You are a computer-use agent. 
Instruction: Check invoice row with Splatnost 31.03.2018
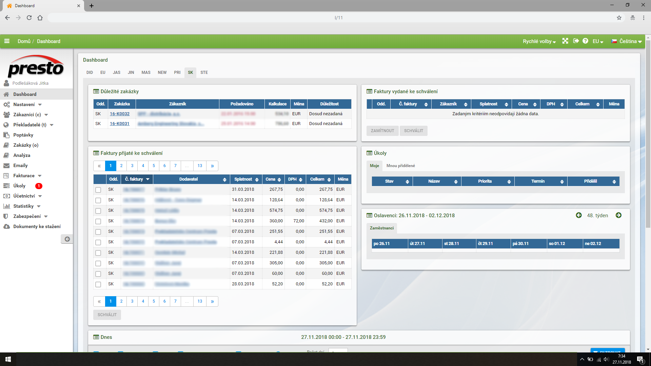pos(98,190)
